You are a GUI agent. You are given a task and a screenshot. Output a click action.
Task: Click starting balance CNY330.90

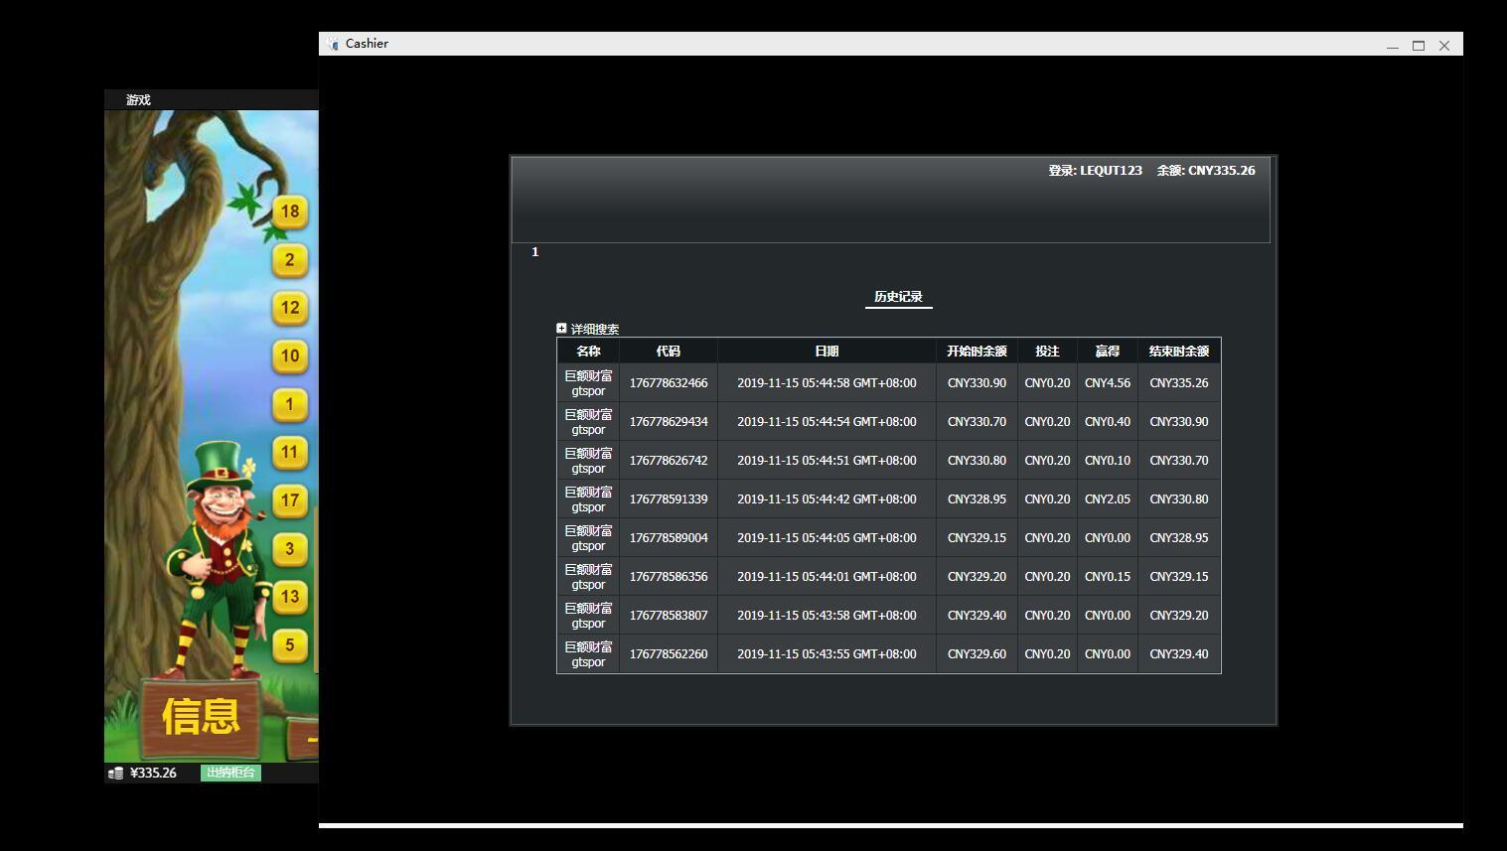click(x=977, y=383)
